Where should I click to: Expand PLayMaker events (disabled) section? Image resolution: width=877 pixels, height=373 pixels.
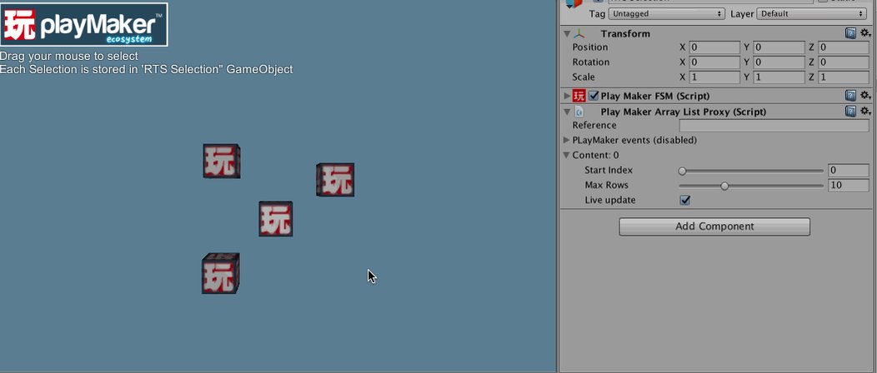click(x=567, y=140)
